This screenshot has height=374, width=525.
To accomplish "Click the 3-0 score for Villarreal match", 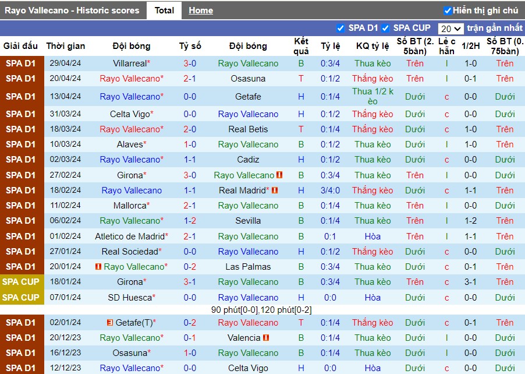I will pyautogui.click(x=190, y=63).
